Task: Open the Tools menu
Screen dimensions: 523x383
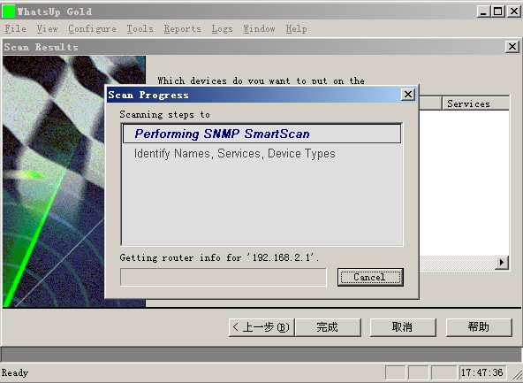Action: click(x=140, y=28)
